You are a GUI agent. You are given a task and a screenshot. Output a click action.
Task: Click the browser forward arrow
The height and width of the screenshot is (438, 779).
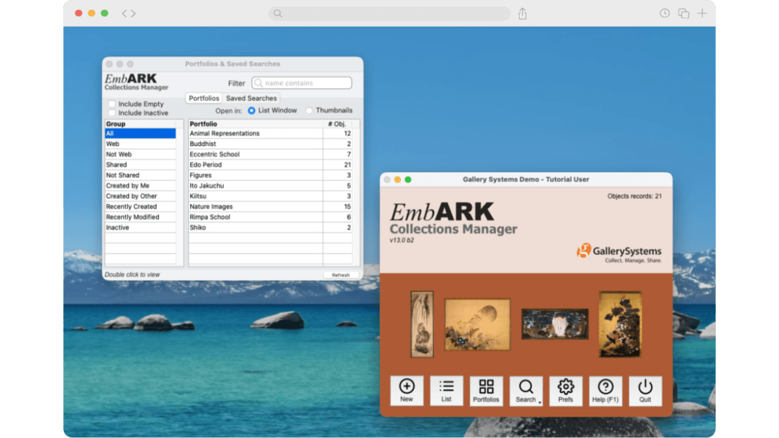[x=133, y=14]
